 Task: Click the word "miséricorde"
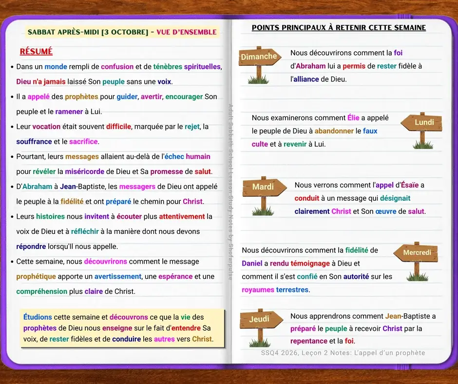(x=84, y=172)
